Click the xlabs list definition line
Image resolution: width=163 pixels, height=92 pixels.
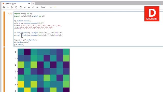tap(38, 26)
